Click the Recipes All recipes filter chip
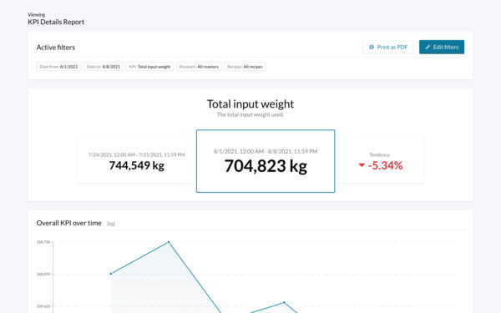This screenshot has height=313, width=501. 245,67
